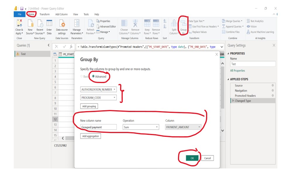This screenshot has height=174, width=282.
Task: Open query Properties in the ribbon
Action: [x=103, y=21]
